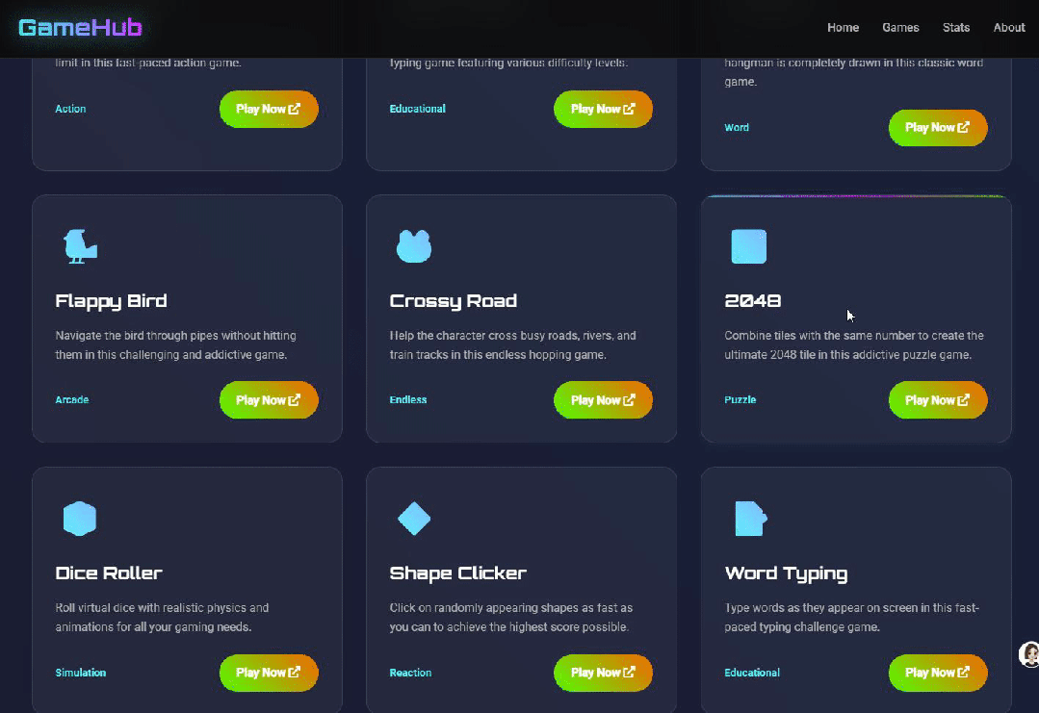Image resolution: width=1039 pixels, height=713 pixels.
Task: Click the Shape Clicker diamond icon
Action: [414, 519]
